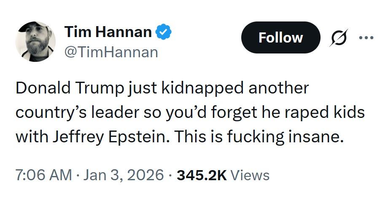Open the post's full timestamp details
The image size is (380, 200).
tap(89, 175)
